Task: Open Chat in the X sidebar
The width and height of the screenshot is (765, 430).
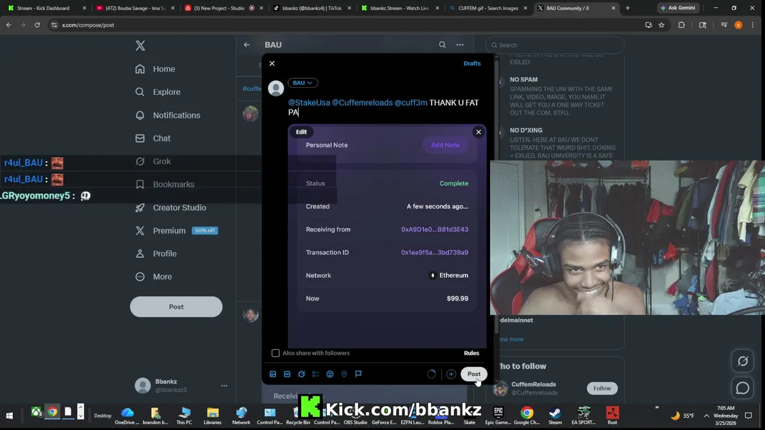Action: tap(153, 138)
